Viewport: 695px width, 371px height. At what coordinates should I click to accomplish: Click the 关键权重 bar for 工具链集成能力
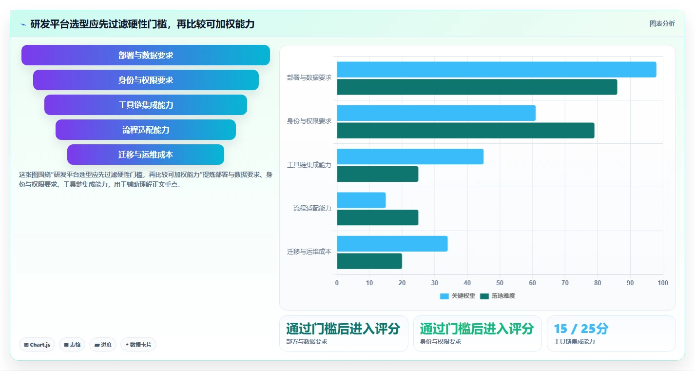point(410,156)
